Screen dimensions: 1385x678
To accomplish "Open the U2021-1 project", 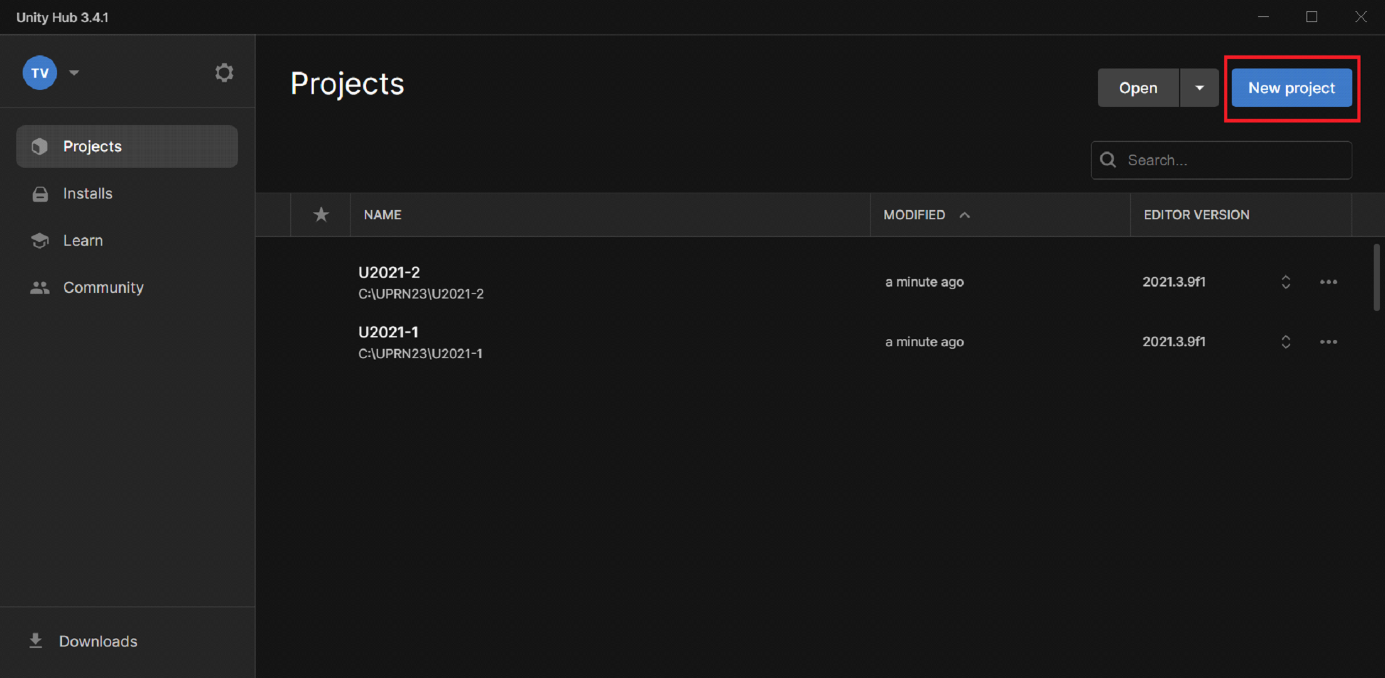I will tap(388, 332).
